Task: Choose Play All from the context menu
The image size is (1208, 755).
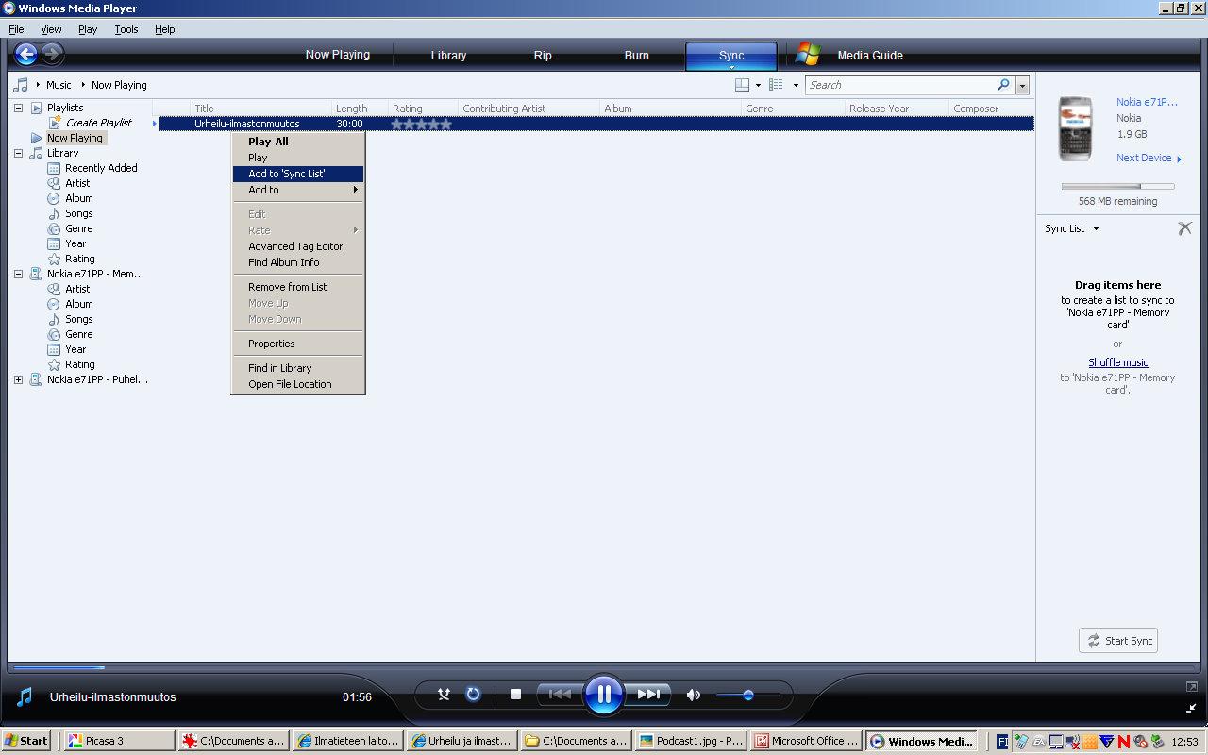Action: 298,142
